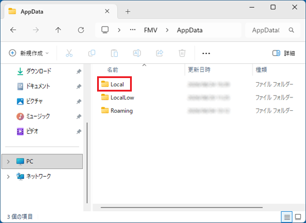Click the search magnifier icon
This screenshot has height=223, width=306.
291,30
